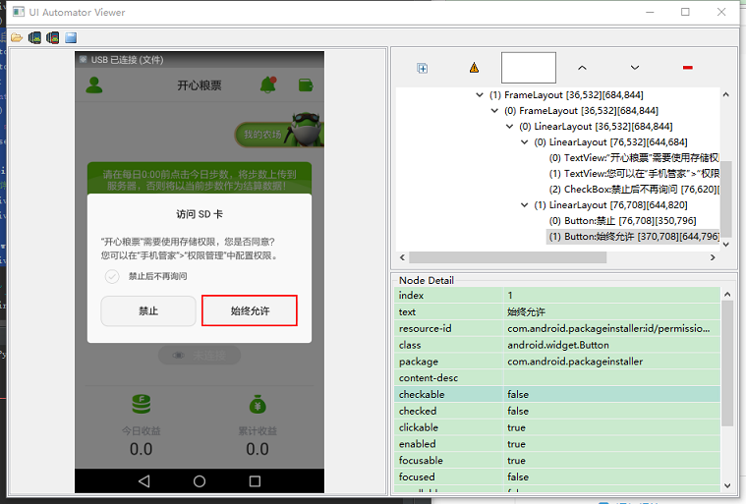Click the 未连接 button in phone screenshot
Viewport: 746px width, 504px height.
200,356
